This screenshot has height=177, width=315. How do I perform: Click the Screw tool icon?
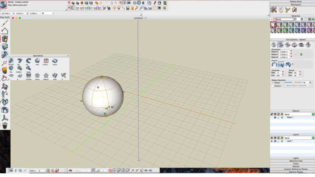pyautogui.click(x=28, y=68)
